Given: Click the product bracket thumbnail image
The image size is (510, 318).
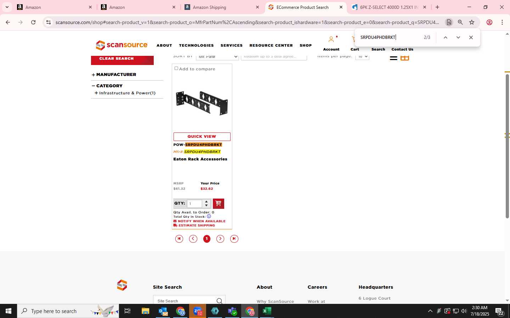Looking at the screenshot, I should pyautogui.click(x=202, y=103).
